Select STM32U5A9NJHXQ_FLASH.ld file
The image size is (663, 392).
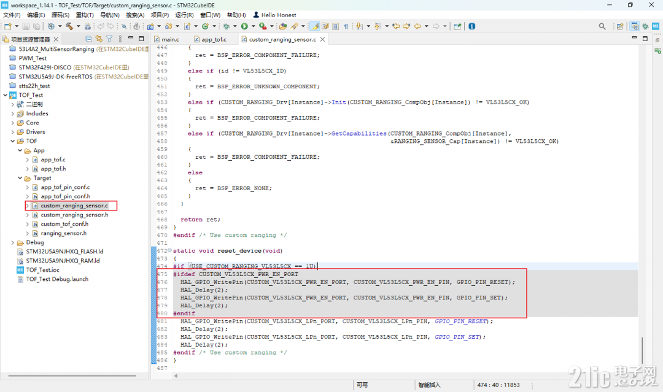point(64,252)
